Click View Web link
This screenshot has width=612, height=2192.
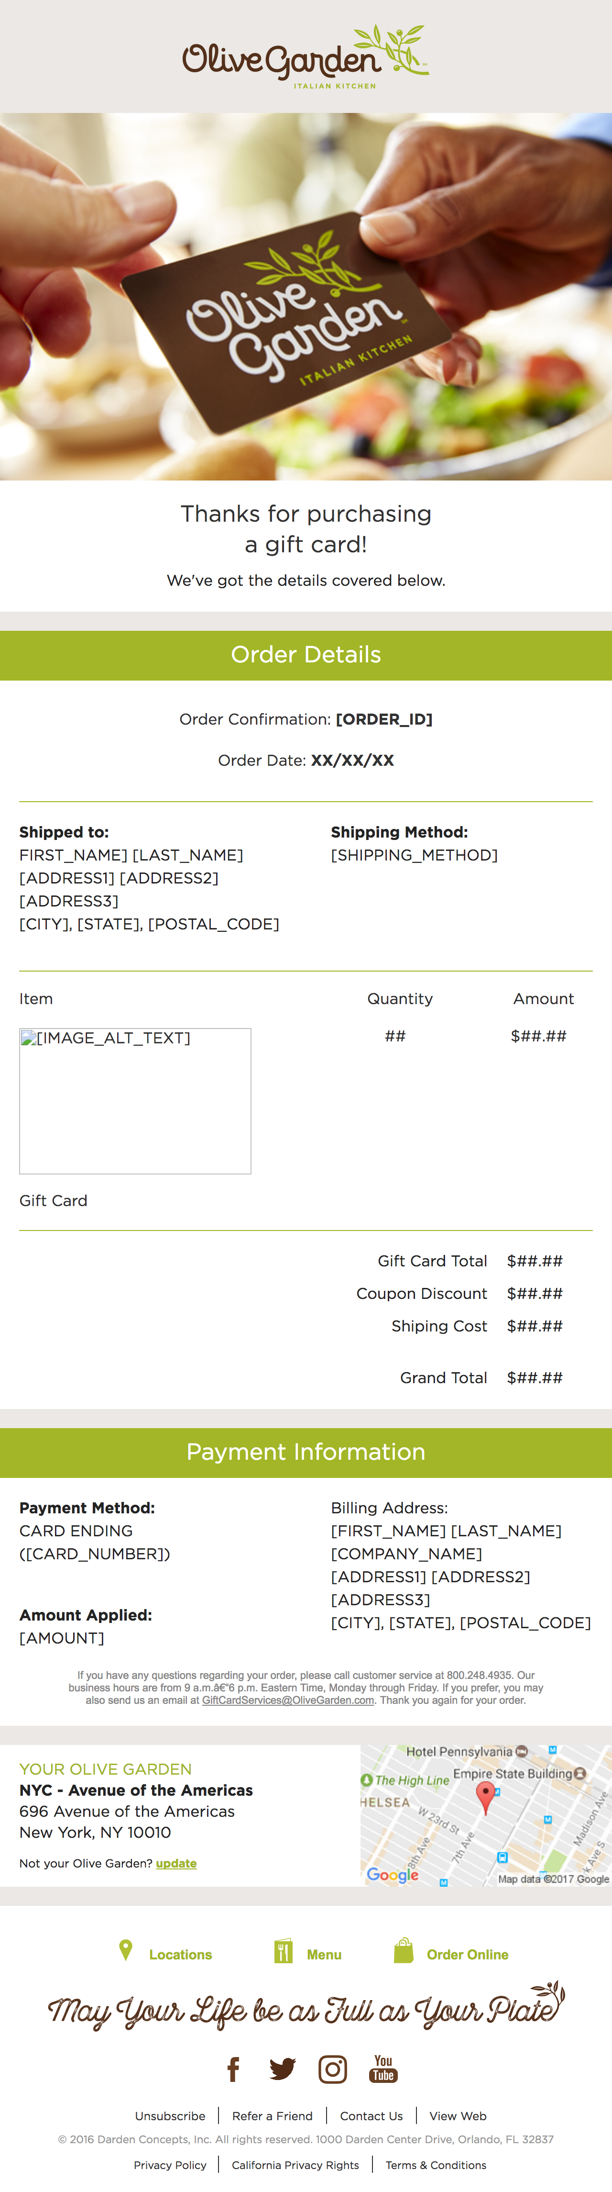tap(458, 2115)
